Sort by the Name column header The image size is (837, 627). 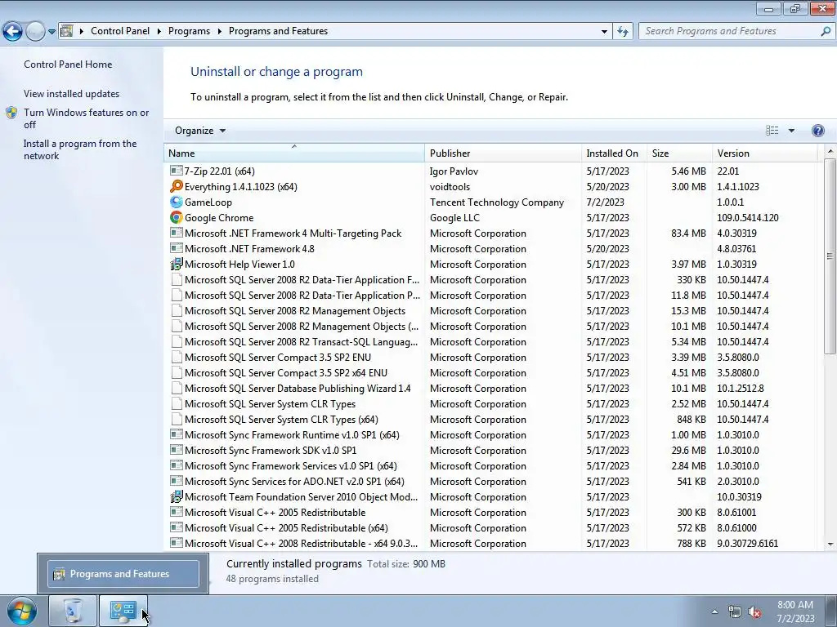click(x=293, y=153)
